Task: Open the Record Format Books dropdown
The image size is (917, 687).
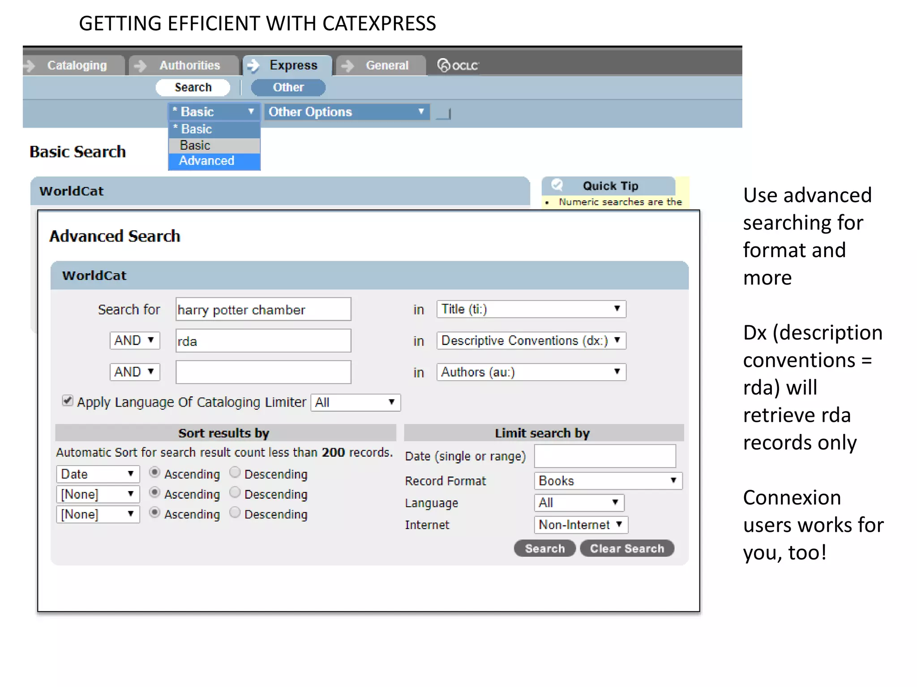Action: tap(608, 481)
